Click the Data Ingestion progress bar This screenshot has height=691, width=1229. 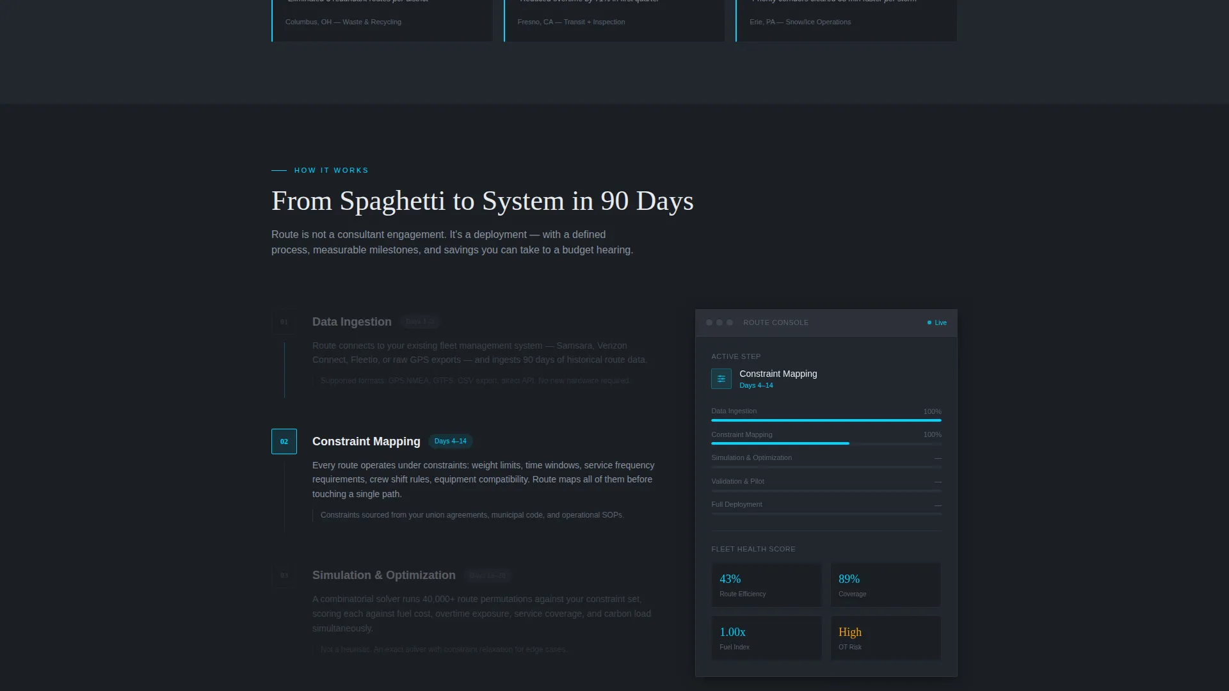pyautogui.click(x=826, y=420)
